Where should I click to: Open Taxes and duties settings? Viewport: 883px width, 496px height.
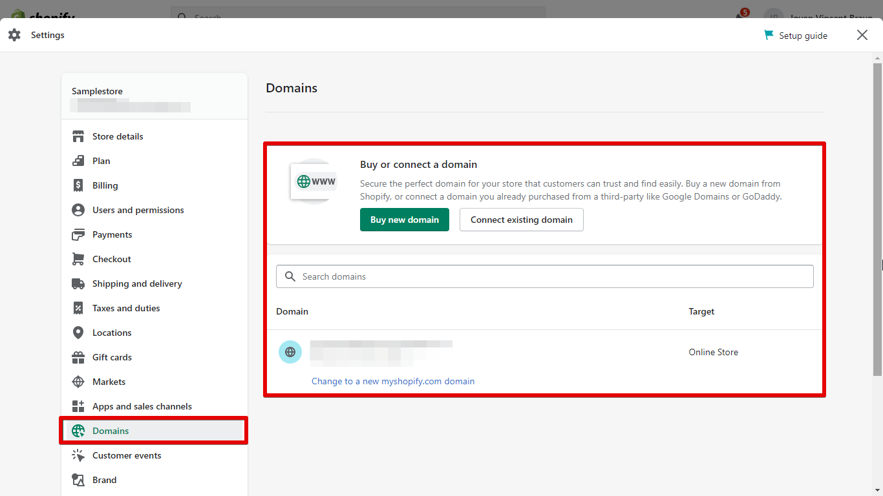(126, 308)
